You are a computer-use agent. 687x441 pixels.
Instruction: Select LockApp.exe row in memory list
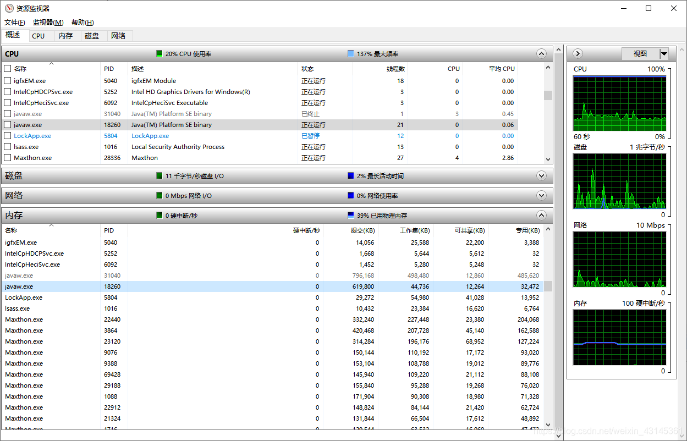272,297
